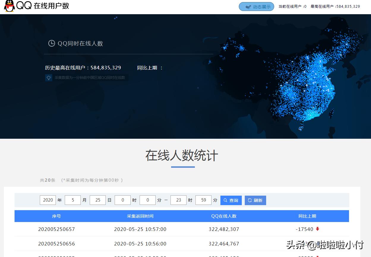
Task: Open the 动态展示 dynamic display view
Action: click(256, 7)
